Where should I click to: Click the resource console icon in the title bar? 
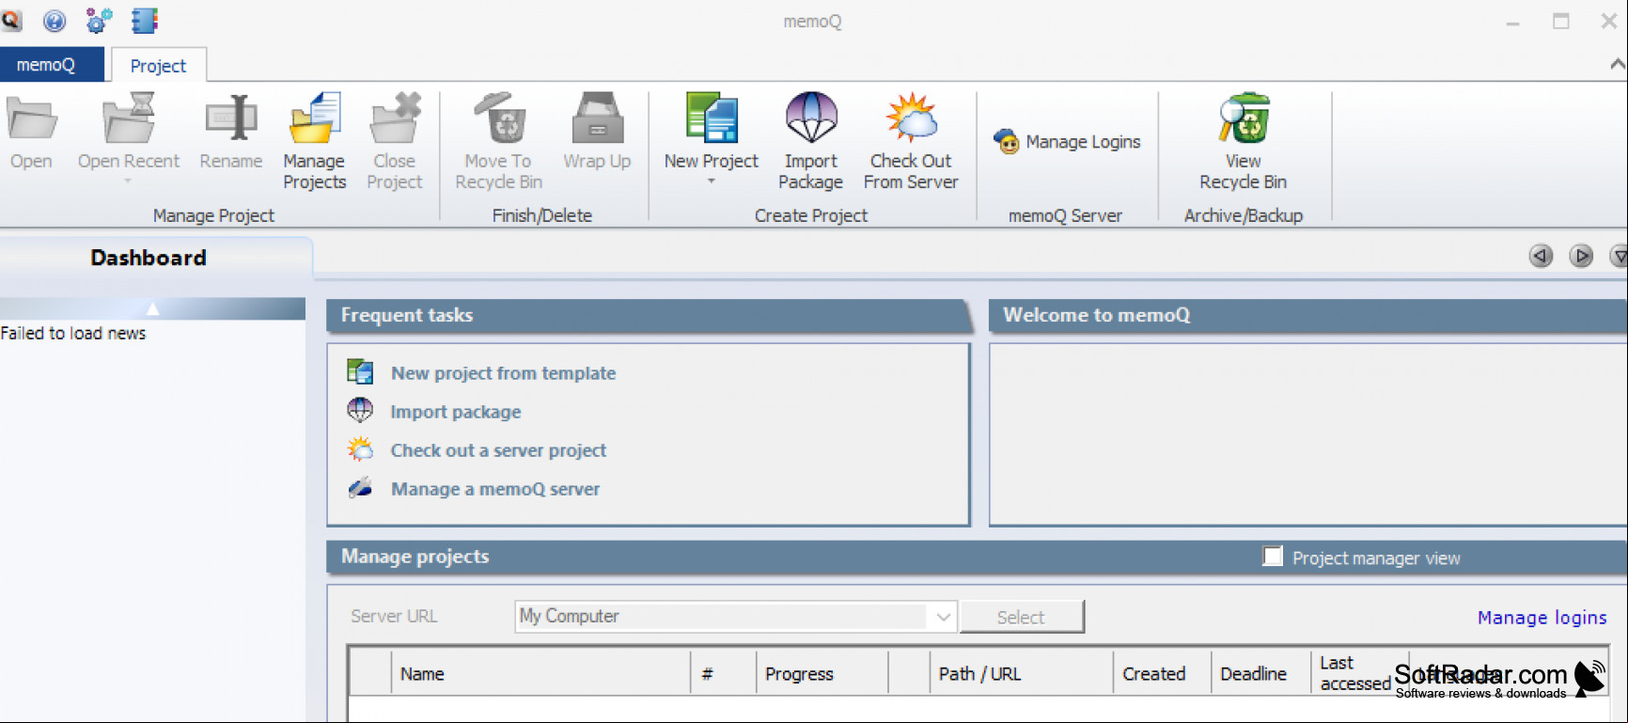coord(144,20)
